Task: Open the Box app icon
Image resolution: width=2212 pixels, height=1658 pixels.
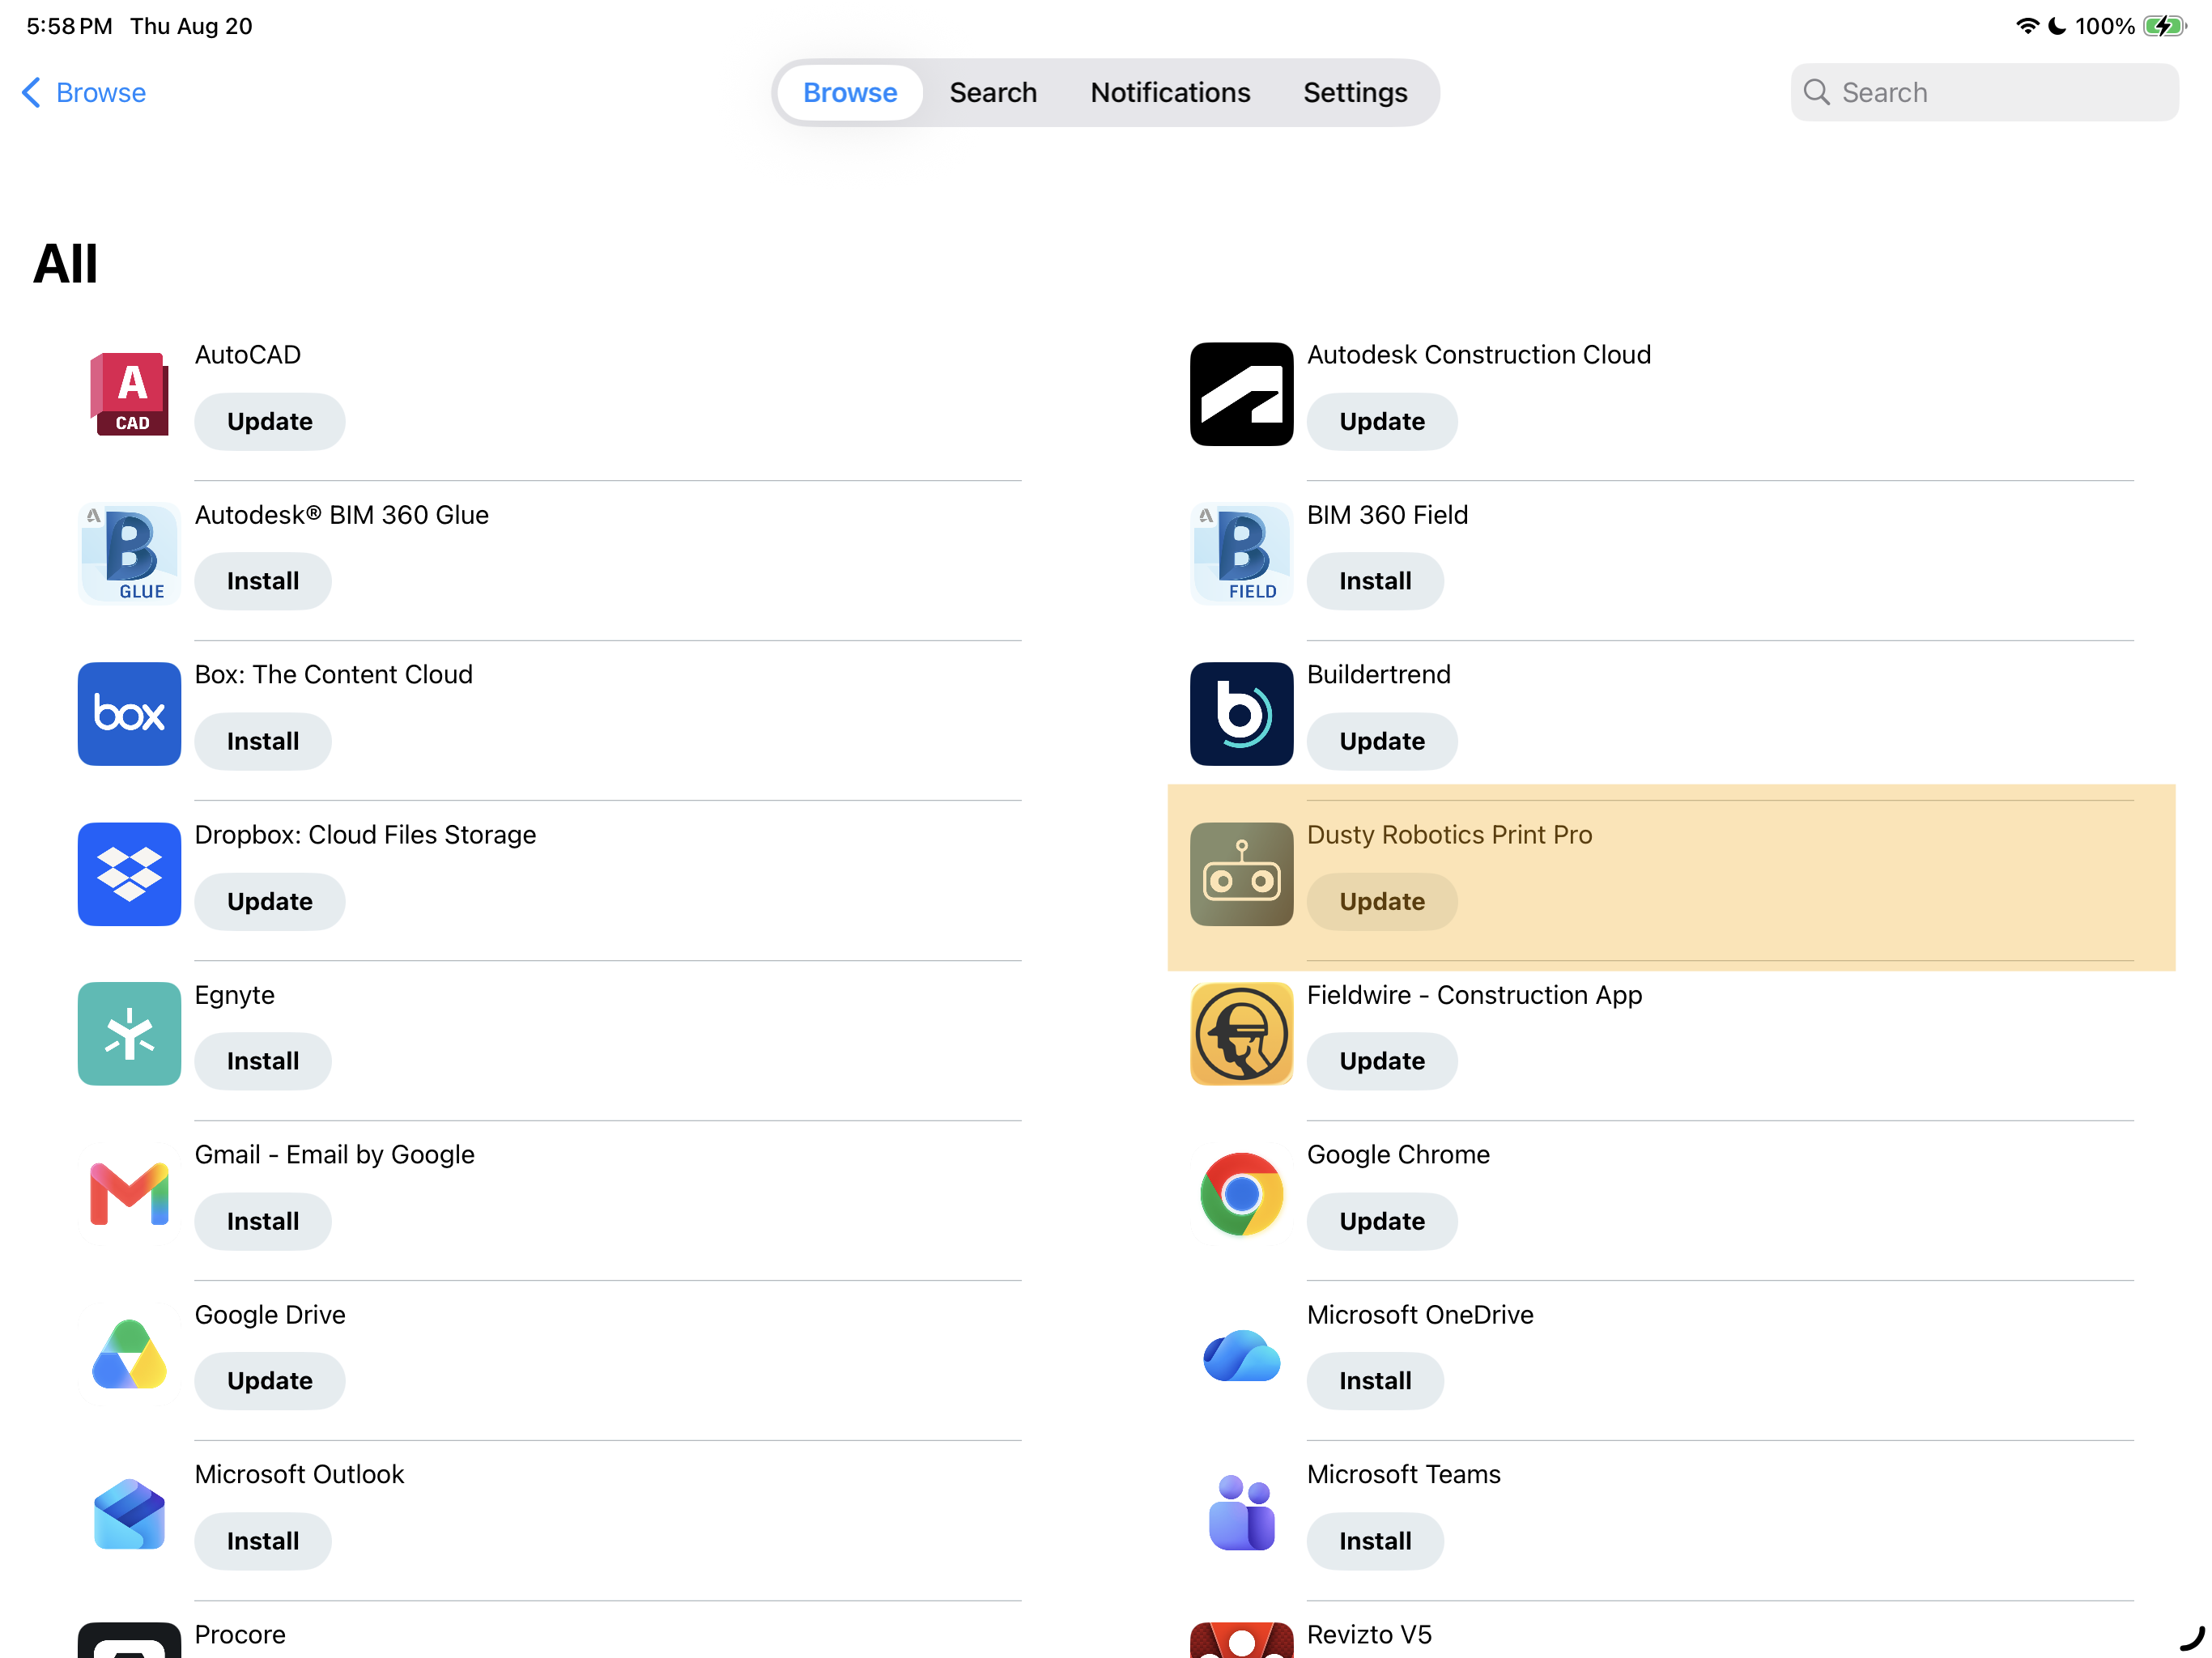Action: coord(129,714)
